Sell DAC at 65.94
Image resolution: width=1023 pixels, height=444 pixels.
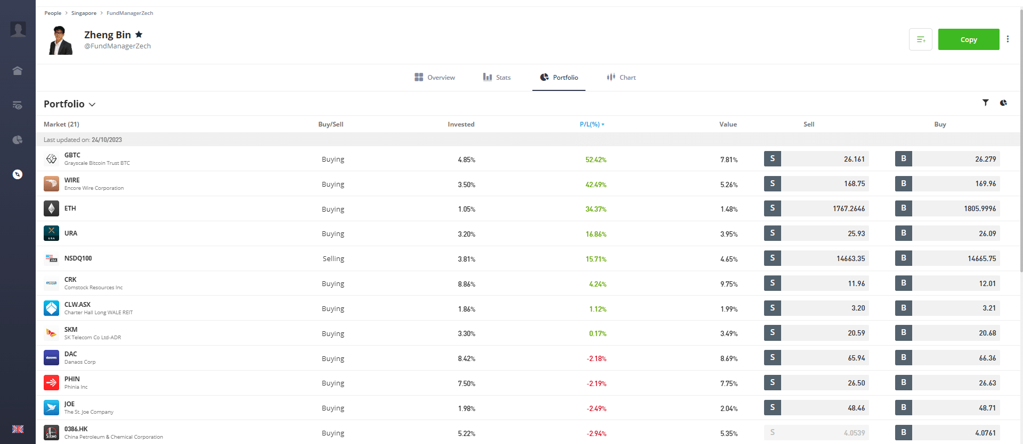(x=816, y=358)
